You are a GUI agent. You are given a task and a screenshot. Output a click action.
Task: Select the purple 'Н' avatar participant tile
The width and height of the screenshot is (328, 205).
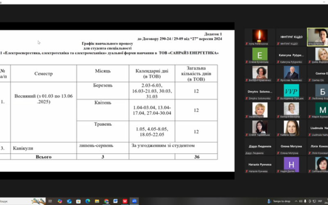point(291,164)
